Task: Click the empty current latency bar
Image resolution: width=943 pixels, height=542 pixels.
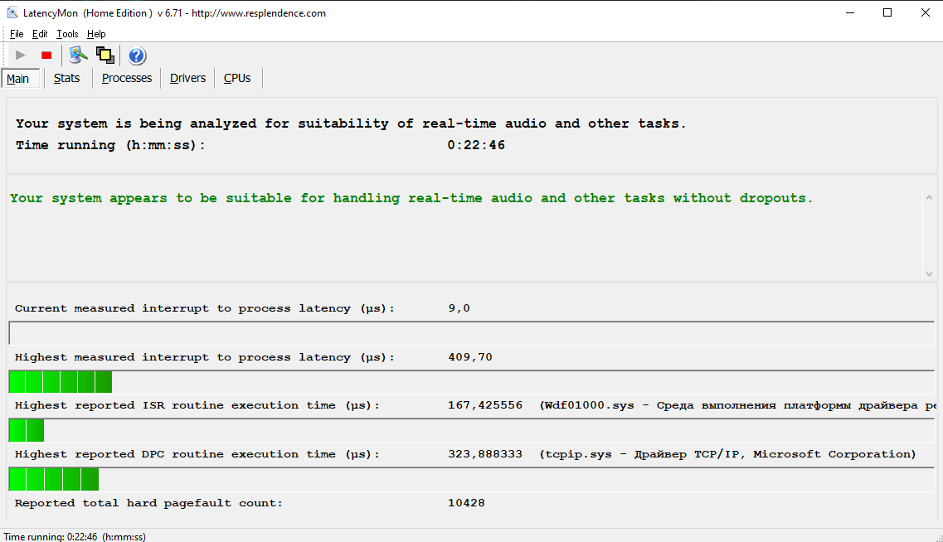Action: pos(471,333)
